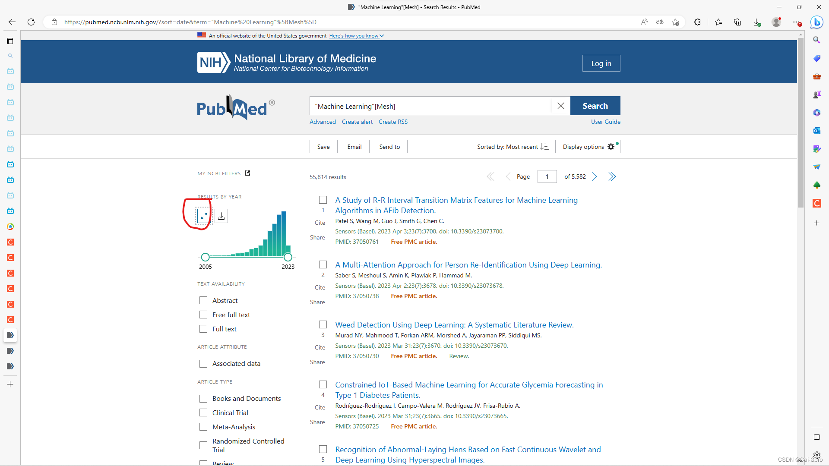Clear the search box with X icon
The image size is (829, 466).
[560, 106]
